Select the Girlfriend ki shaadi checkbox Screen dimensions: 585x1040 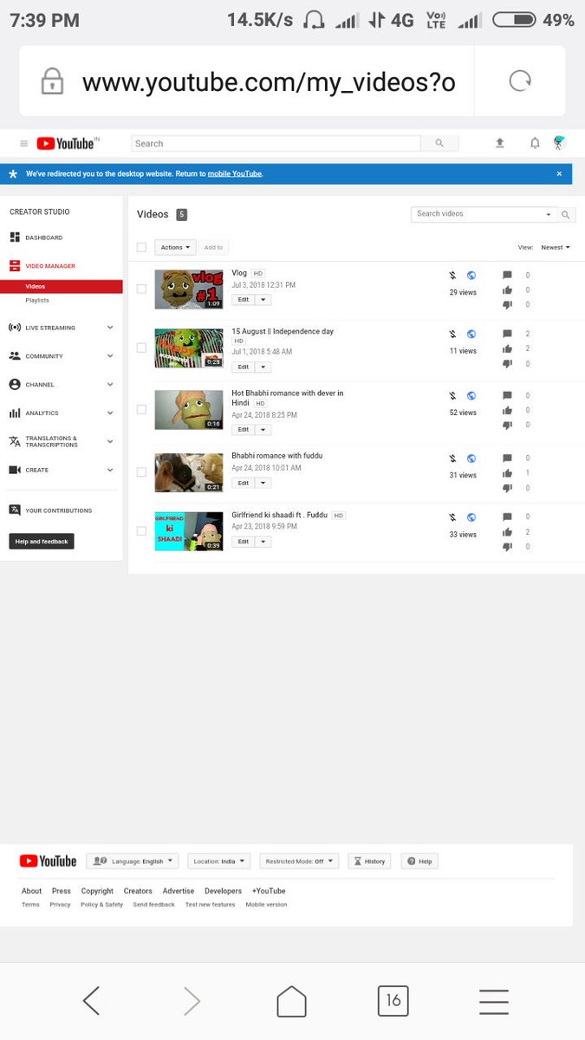(x=141, y=530)
